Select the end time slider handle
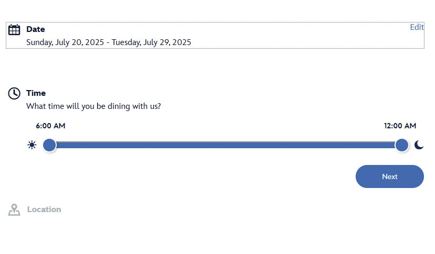This screenshot has width=435, height=254. click(402, 145)
